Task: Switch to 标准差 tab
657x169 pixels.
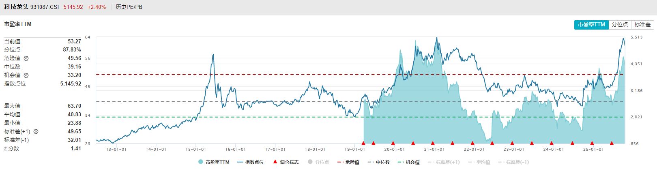Action: pyautogui.click(x=642, y=25)
